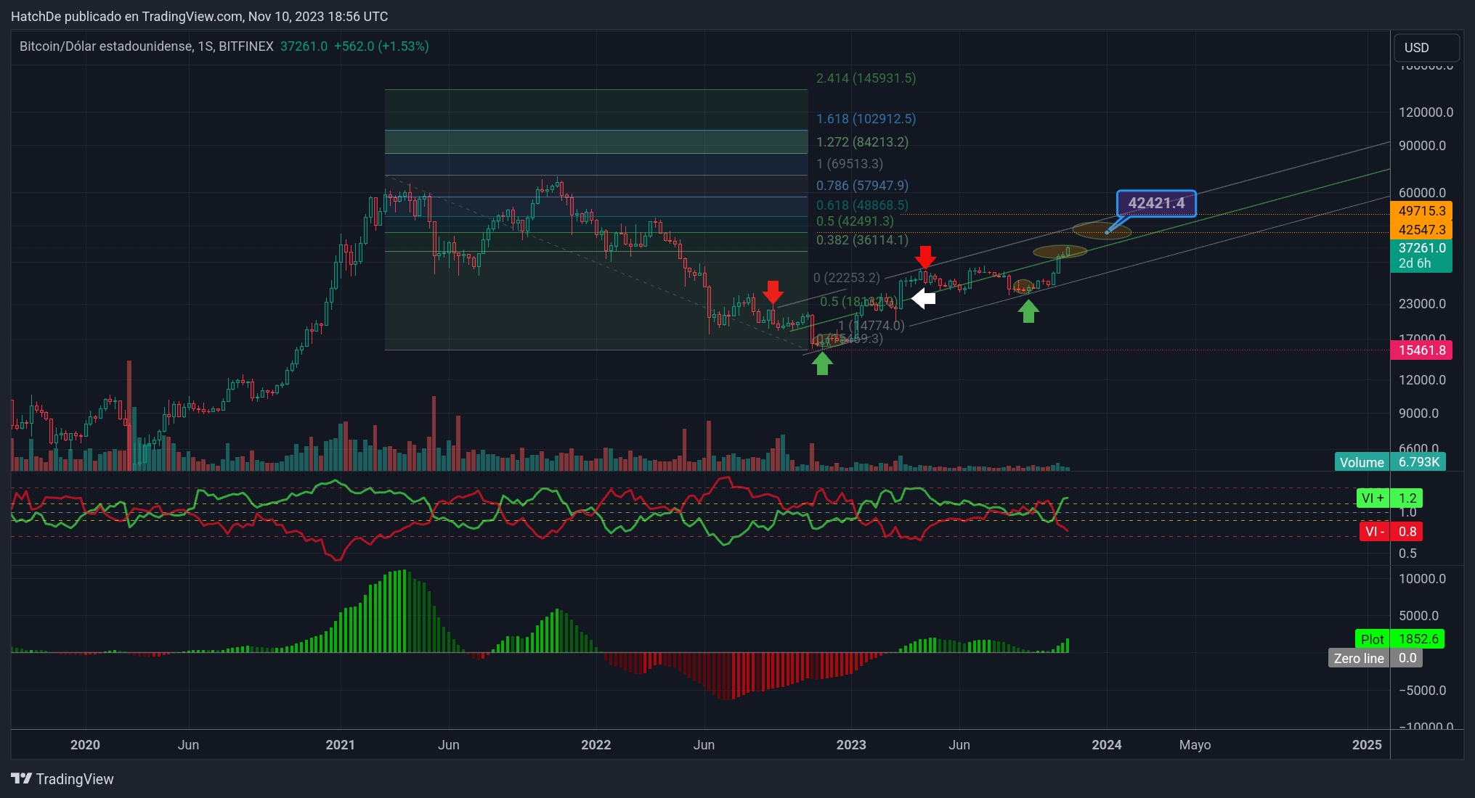Click the 0.0 zero line value tag

(1407, 658)
